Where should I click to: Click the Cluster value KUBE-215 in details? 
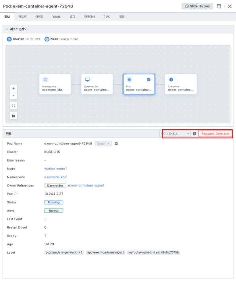52,152
